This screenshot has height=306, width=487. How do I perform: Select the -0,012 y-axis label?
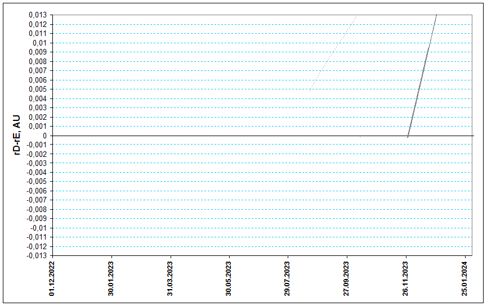click(x=37, y=247)
